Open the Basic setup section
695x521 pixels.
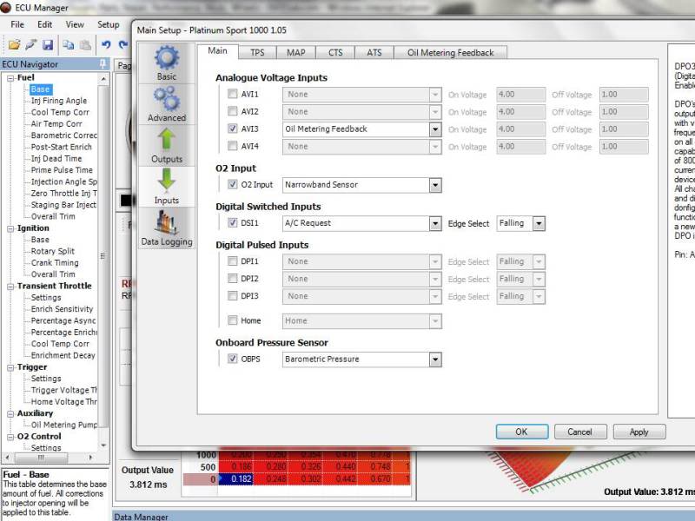tap(167, 63)
